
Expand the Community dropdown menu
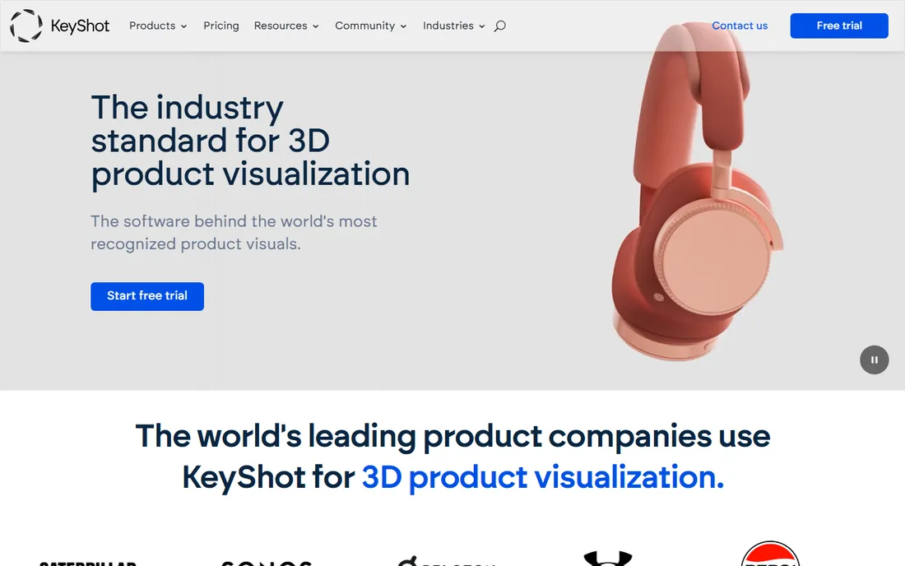370,26
